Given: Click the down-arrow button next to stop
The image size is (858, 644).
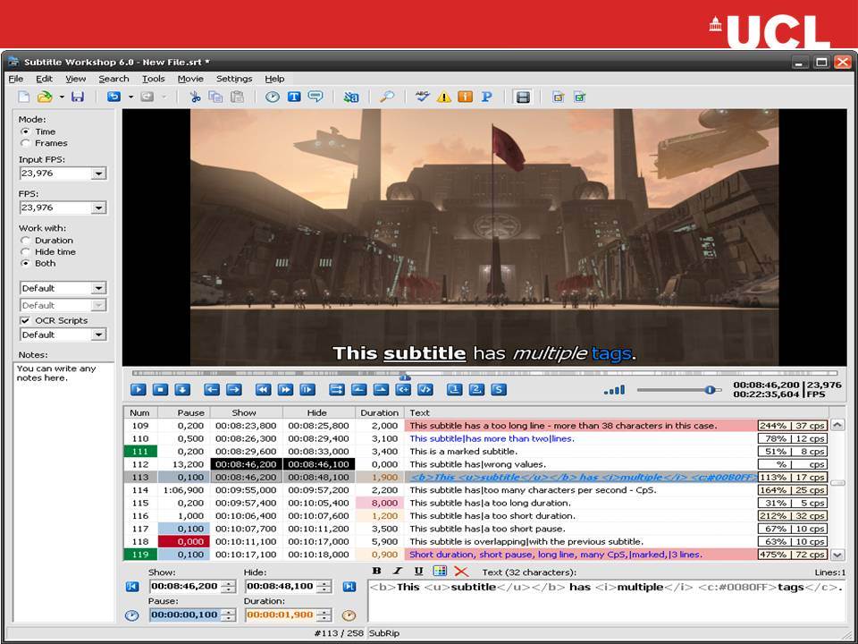Looking at the screenshot, I should pyautogui.click(x=182, y=390).
